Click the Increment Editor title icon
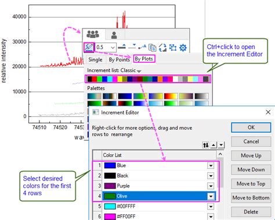Viewport: 275px width, 220px height. tap(96, 112)
